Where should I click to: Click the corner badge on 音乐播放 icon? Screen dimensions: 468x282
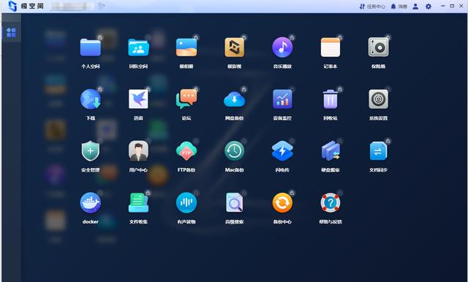point(292,37)
